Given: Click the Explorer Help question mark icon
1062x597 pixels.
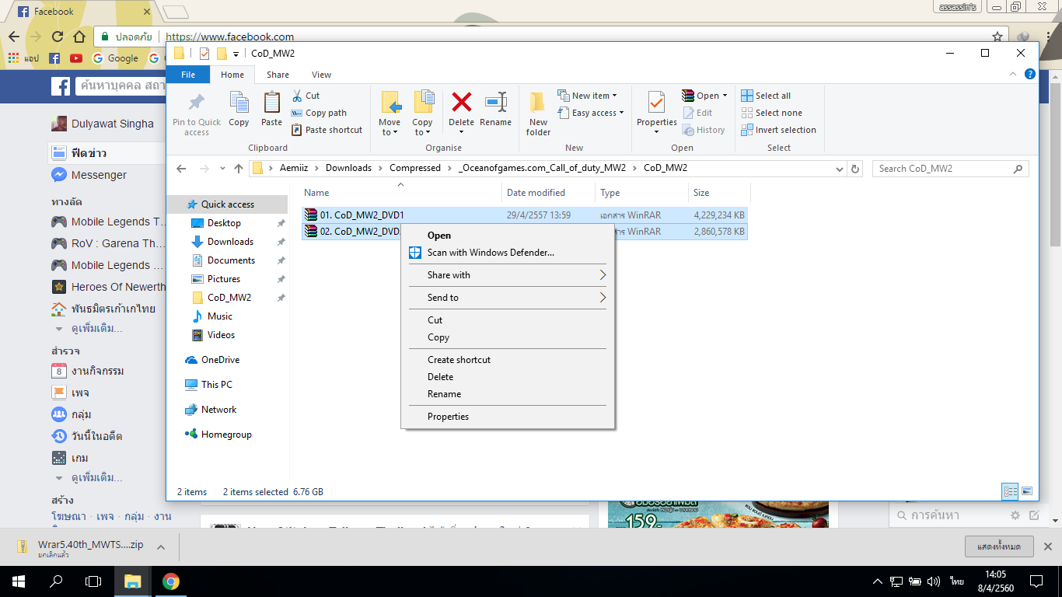Looking at the screenshot, I should (1030, 75).
